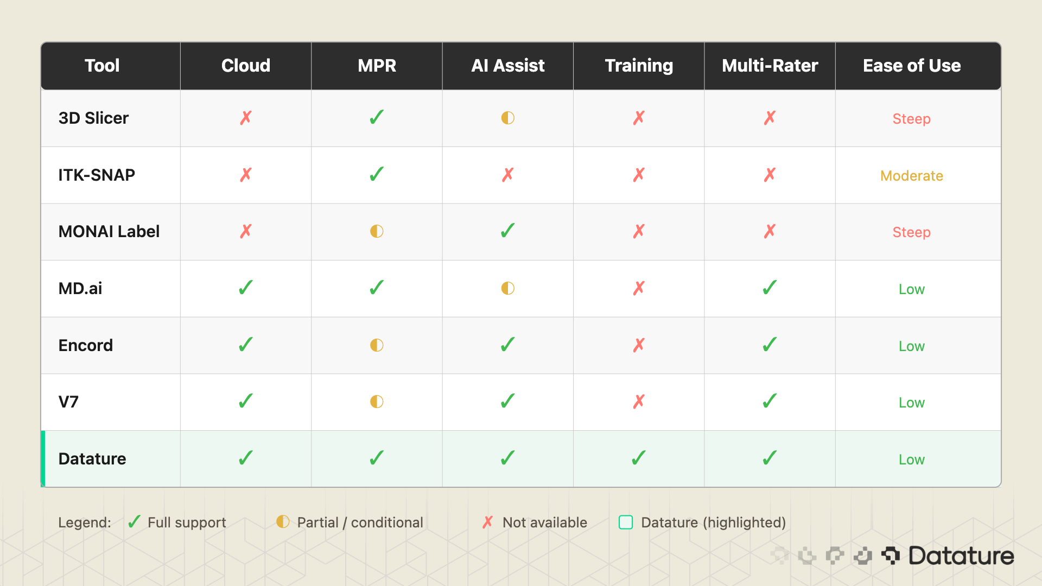Screen dimensions: 1042x586
Task: Click the Moderate rating for ITK-SNAP
Action: click(912, 175)
